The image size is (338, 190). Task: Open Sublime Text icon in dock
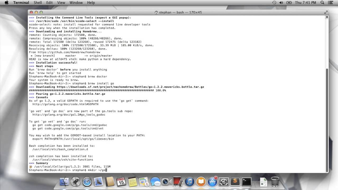coord(235,182)
